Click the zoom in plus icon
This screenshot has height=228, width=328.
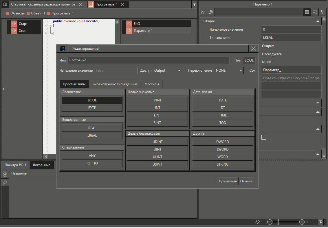(302, 222)
